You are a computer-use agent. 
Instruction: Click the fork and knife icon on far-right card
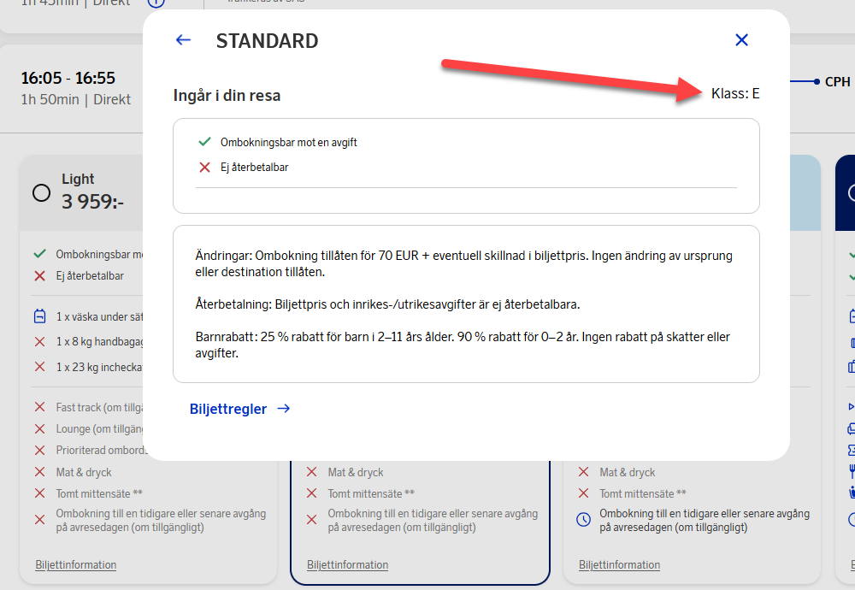pyautogui.click(x=852, y=470)
